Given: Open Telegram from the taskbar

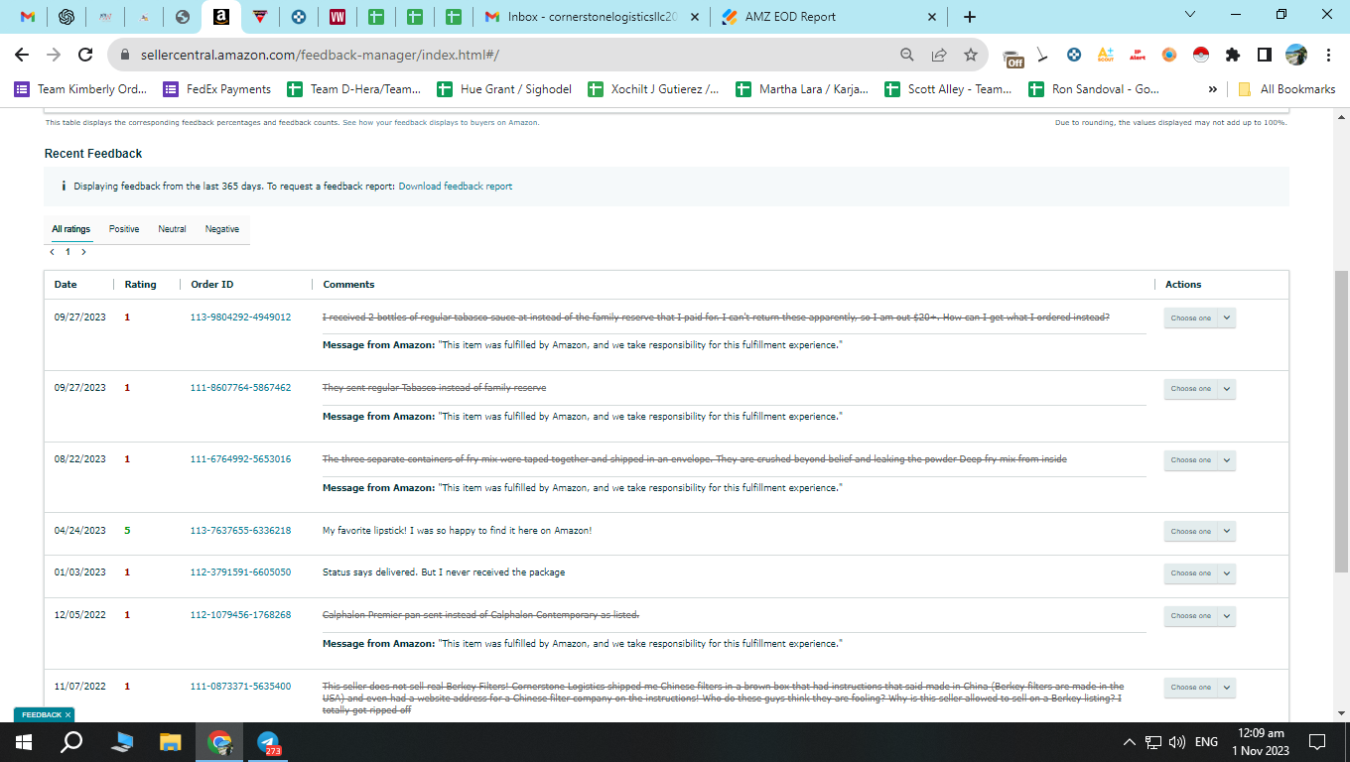Looking at the screenshot, I should (x=268, y=742).
